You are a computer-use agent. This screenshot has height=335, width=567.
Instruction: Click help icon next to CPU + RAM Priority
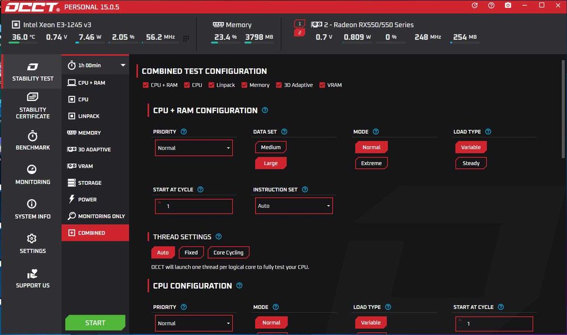coord(184,132)
